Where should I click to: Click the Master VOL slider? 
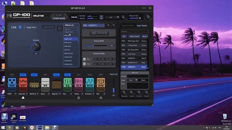coord(134,18)
